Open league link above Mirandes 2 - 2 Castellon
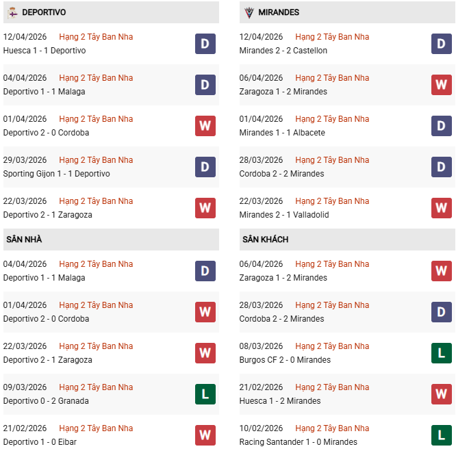This screenshot has height=451, width=456. (332, 37)
